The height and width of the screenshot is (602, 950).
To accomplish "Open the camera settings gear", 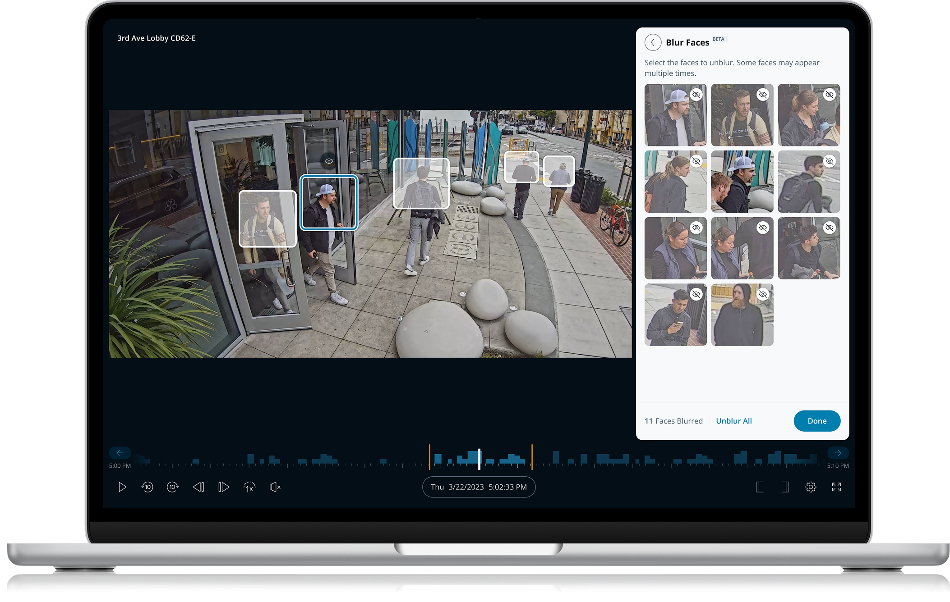I will pyautogui.click(x=811, y=487).
